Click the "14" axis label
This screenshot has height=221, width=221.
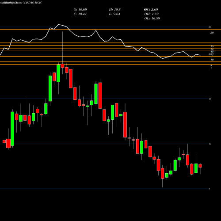coord(212,49)
